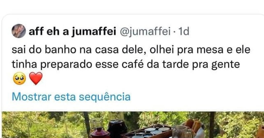Click the bread on the photo's right
Screen dimensions: 264x138
point(194,126)
